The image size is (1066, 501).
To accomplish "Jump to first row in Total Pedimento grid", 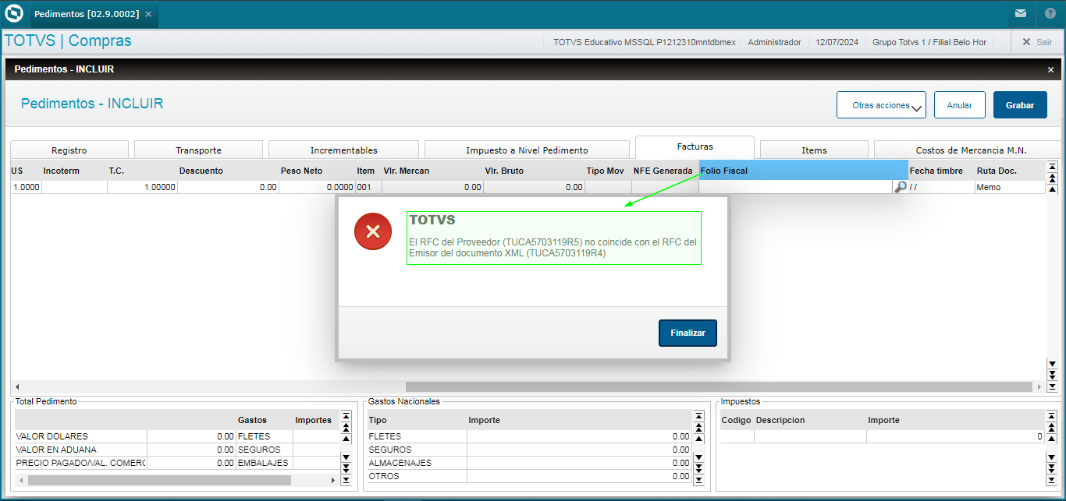I will coord(346,416).
